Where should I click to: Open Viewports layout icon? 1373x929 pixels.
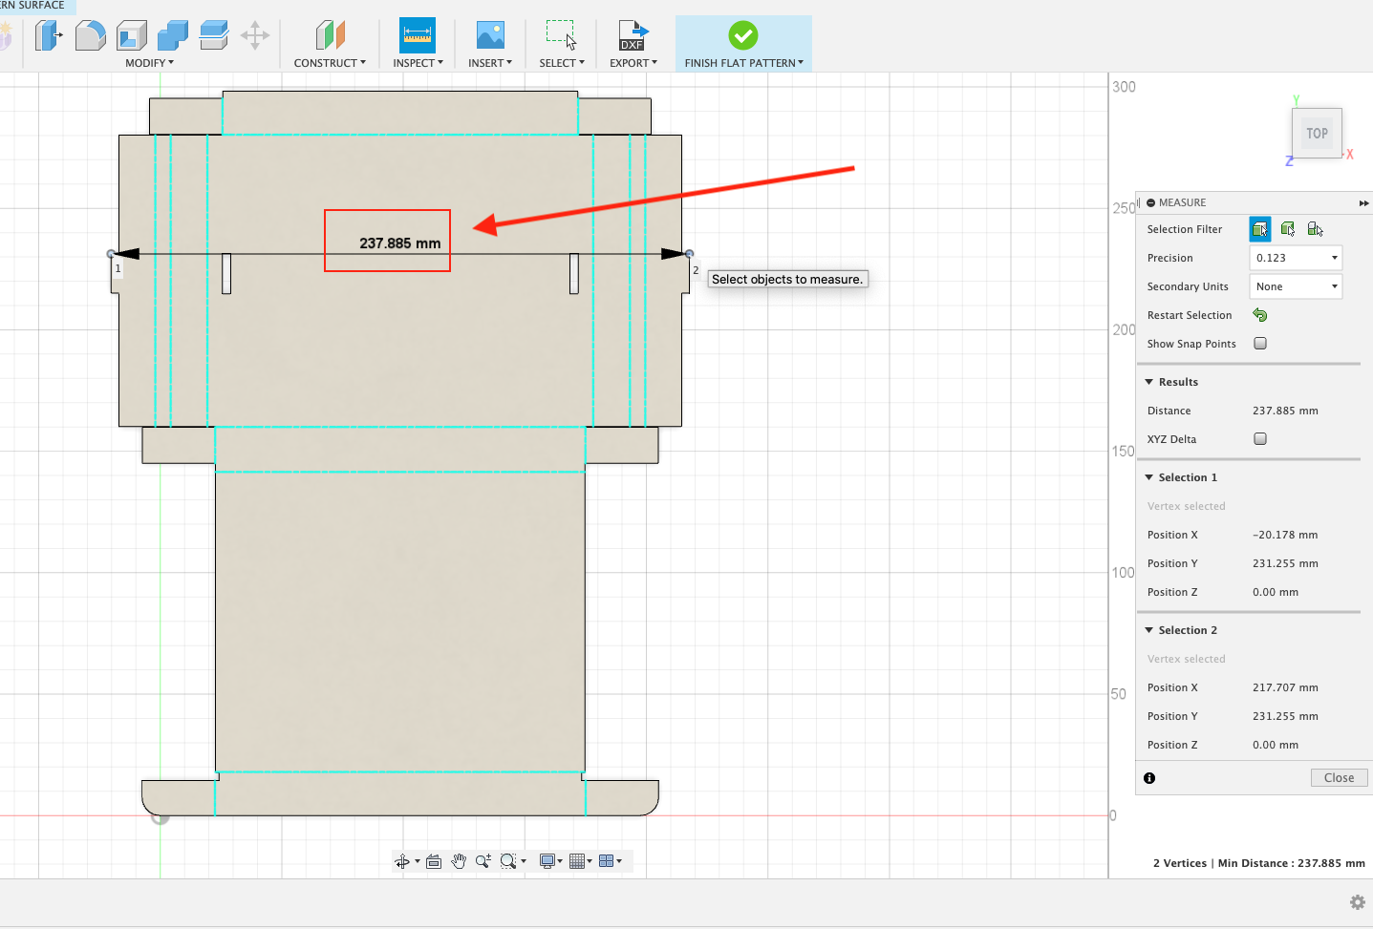[607, 861]
